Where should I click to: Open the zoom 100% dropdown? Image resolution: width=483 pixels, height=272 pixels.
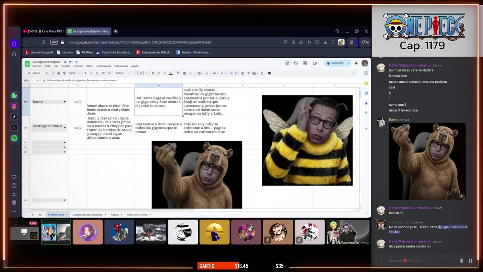click(74, 73)
